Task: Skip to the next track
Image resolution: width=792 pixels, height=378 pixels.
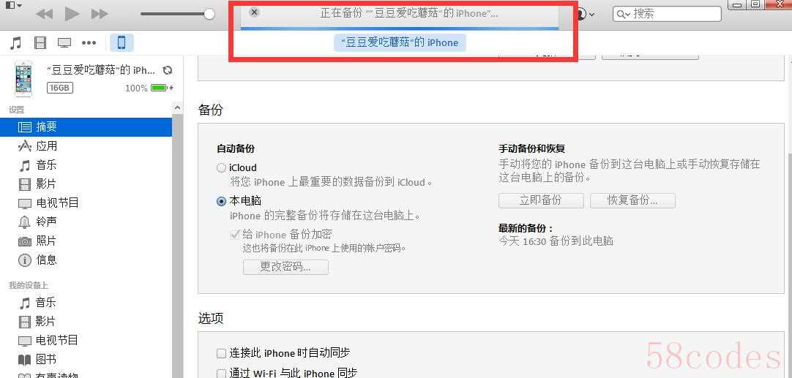Action: click(x=100, y=14)
